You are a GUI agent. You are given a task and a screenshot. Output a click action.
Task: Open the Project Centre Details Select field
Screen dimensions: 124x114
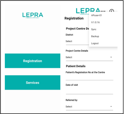point(89,58)
